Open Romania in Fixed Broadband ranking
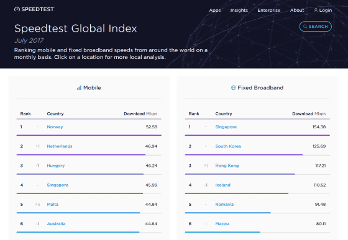Screen dimensions: 348x240 pos(224,205)
